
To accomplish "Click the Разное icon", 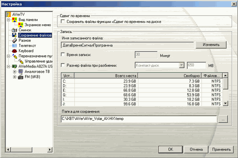I will (14, 40).
